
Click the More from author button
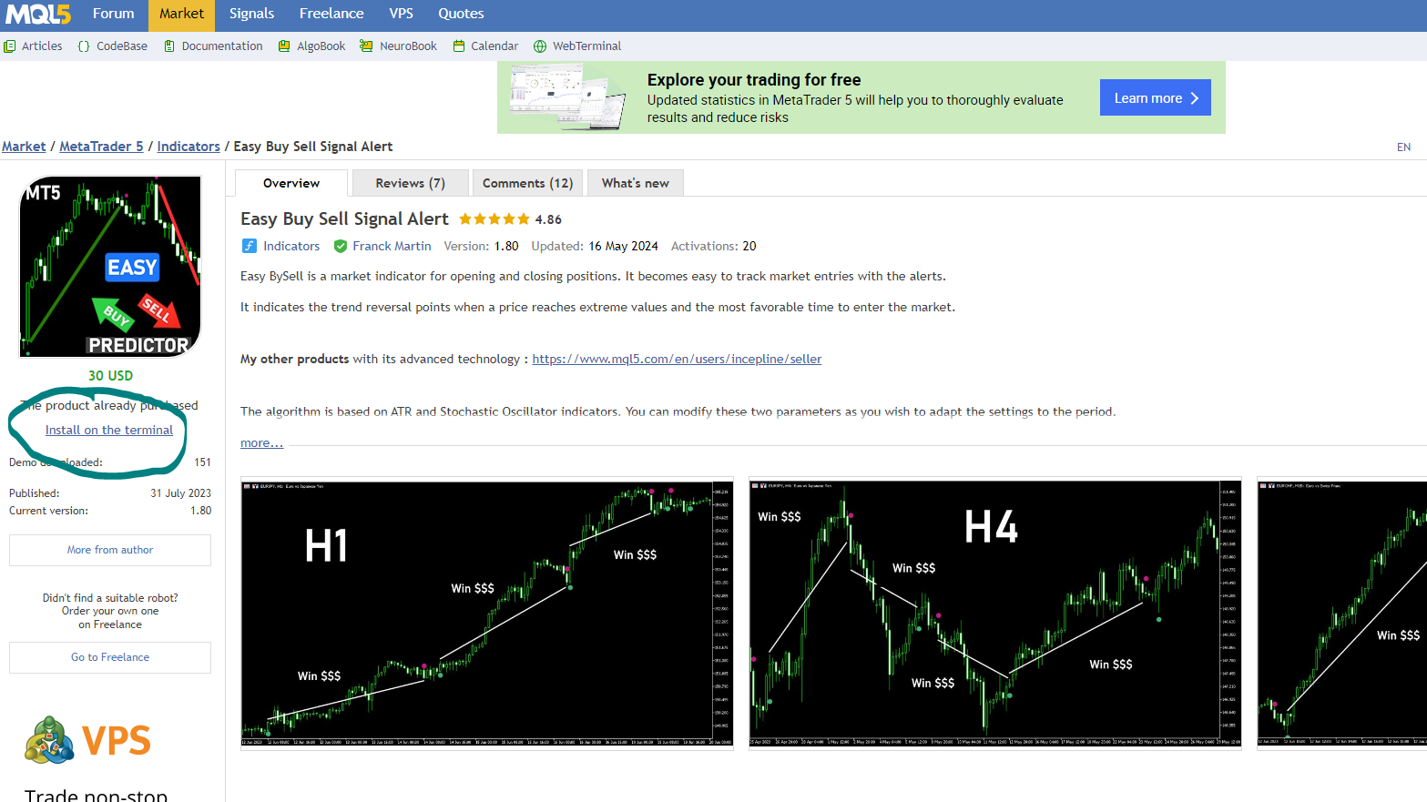[110, 550]
